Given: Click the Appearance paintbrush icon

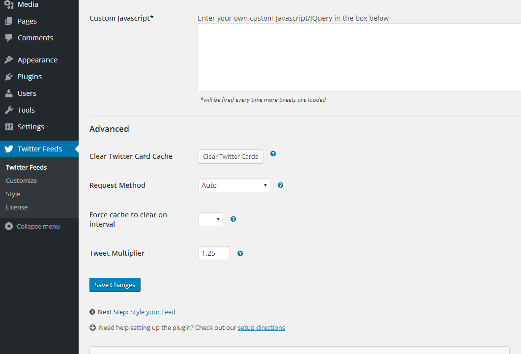Looking at the screenshot, I should coord(9,60).
